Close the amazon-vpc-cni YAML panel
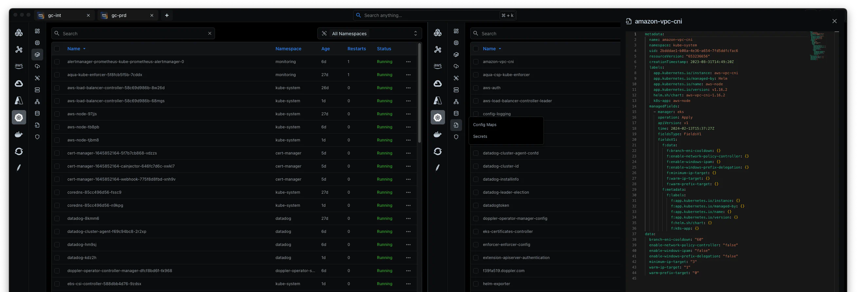The width and height of the screenshot is (858, 292). [834, 21]
